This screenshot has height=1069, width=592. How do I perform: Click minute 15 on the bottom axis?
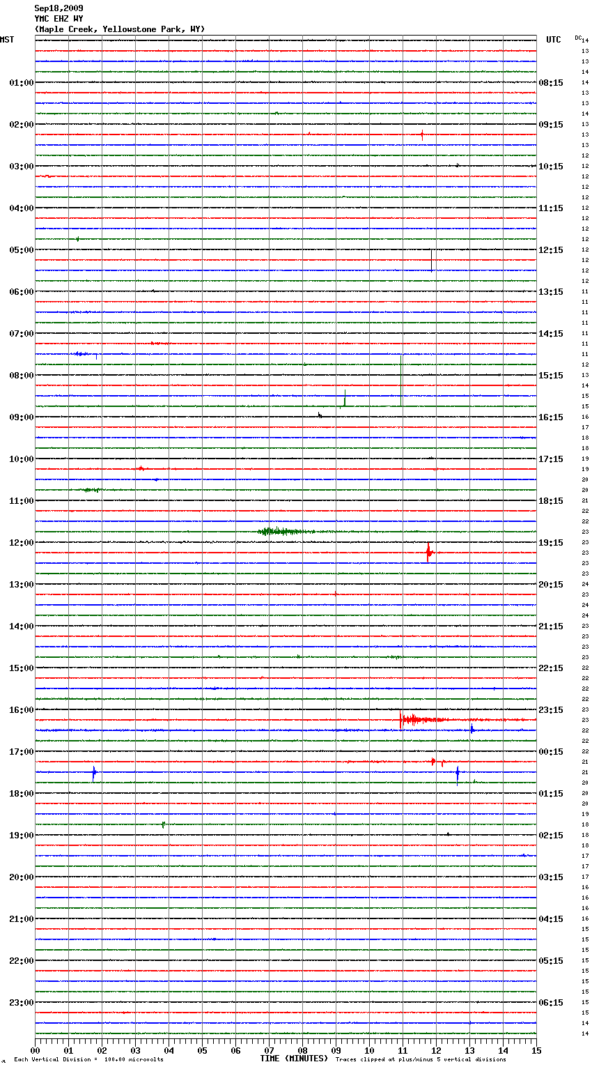[x=536, y=1049]
